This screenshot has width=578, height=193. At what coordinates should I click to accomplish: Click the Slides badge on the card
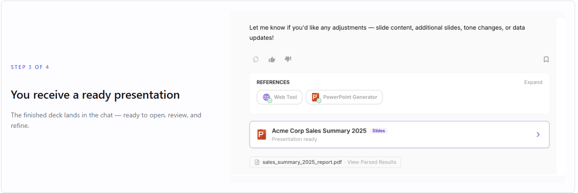click(x=378, y=131)
